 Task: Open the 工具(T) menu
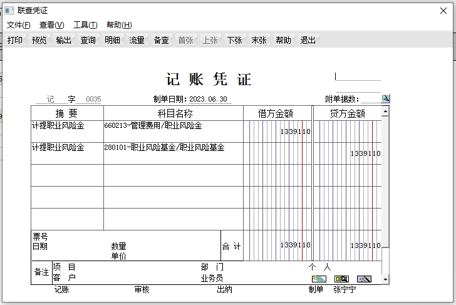click(85, 25)
